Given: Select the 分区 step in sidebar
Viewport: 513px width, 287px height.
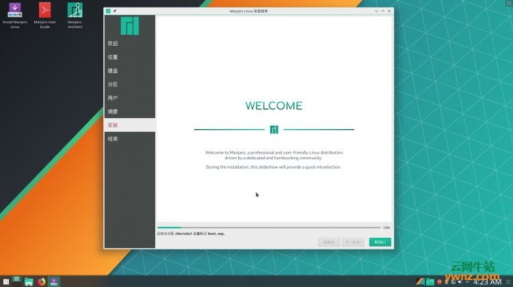Looking at the screenshot, I should [130, 84].
